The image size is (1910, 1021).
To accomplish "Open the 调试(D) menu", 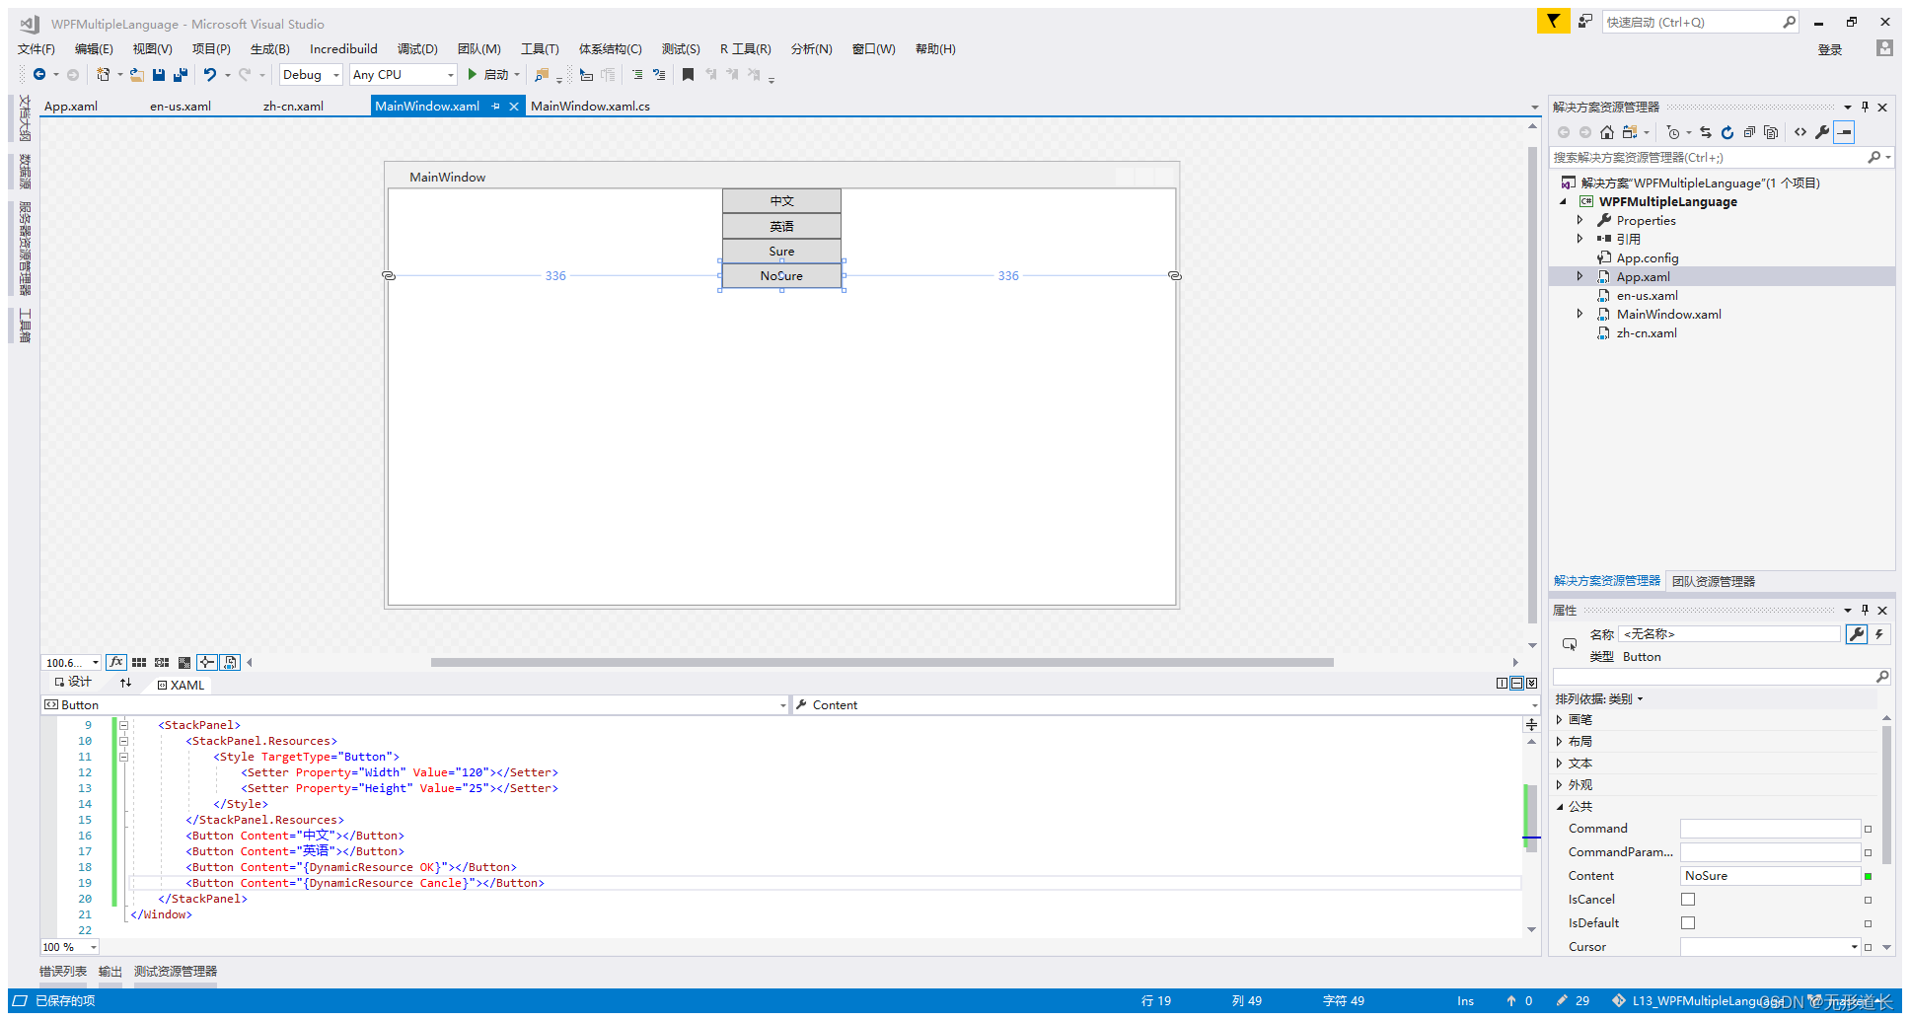I will 417,48.
